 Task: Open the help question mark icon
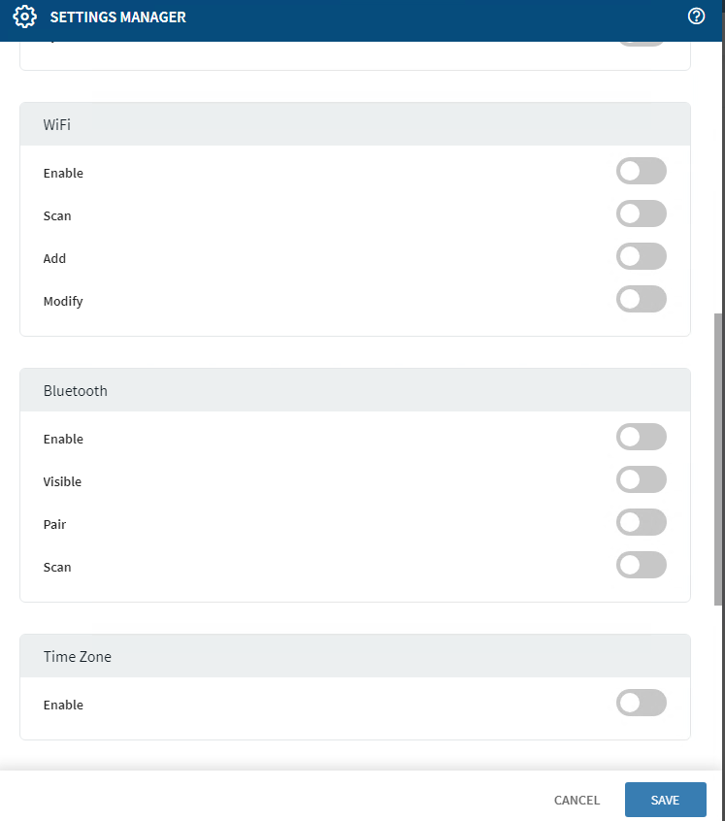pos(696,16)
